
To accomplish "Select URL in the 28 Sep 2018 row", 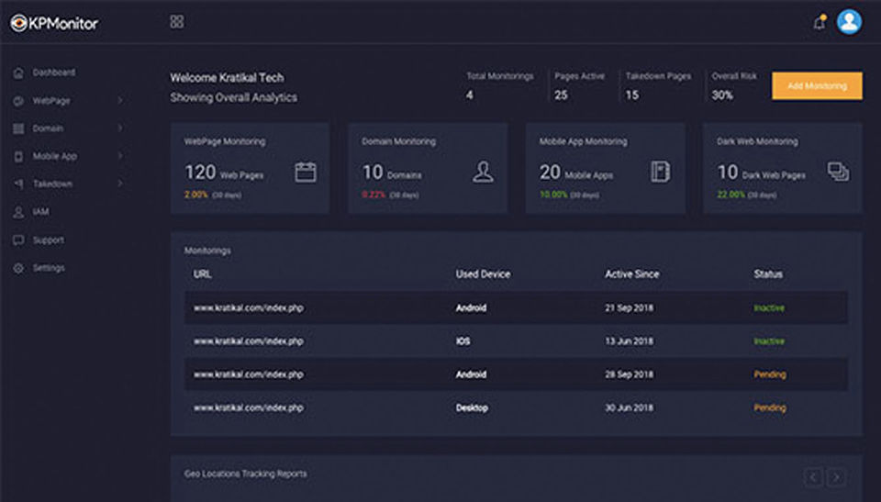I will [x=249, y=374].
